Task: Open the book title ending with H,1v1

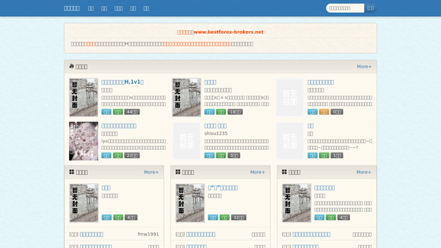Action: (122, 82)
